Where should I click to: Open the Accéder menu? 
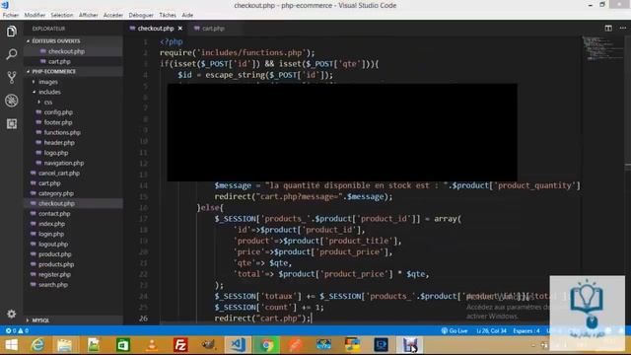coord(113,15)
